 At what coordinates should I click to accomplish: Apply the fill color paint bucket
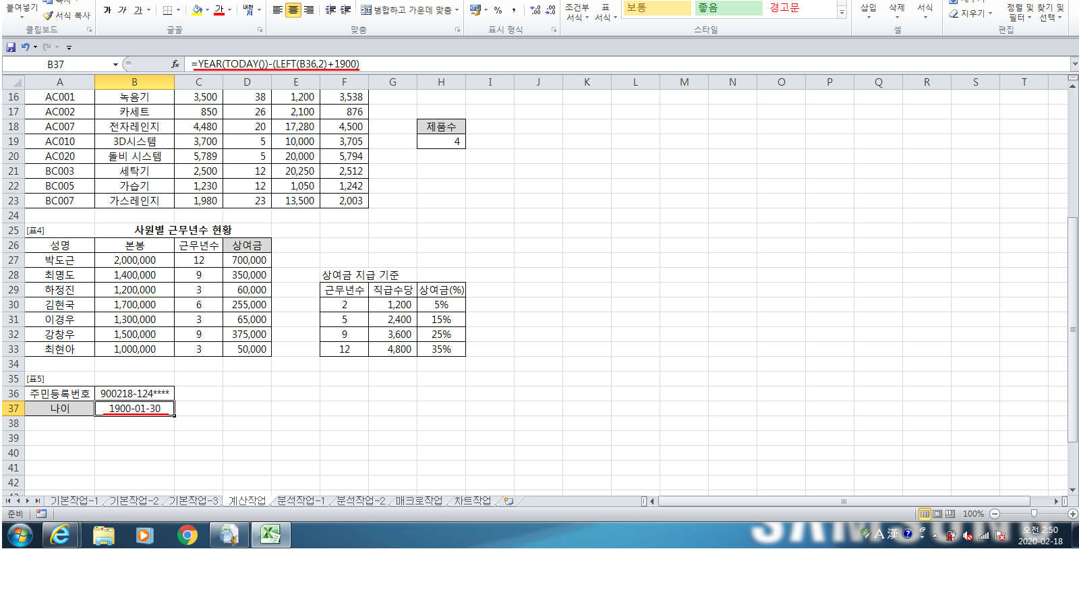point(196,10)
